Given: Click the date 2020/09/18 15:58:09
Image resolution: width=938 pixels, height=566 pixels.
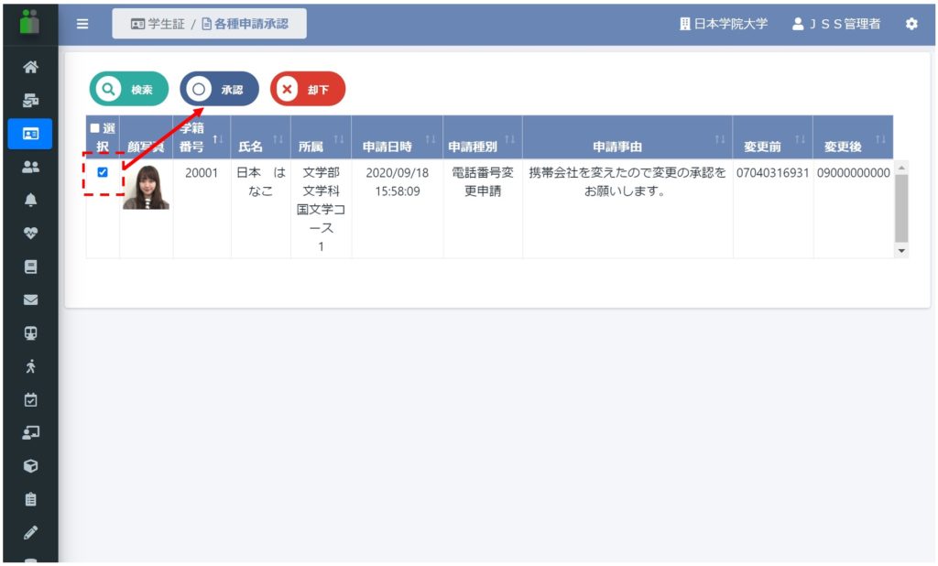Looking at the screenshot, I should (x=398, y=182).
